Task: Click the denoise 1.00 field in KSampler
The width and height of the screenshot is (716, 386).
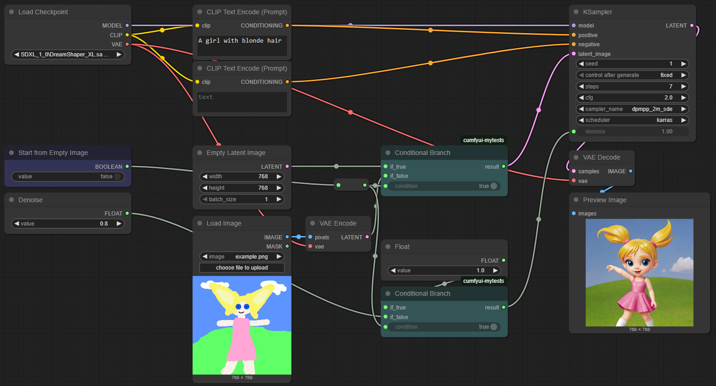Action: [632, 132]
